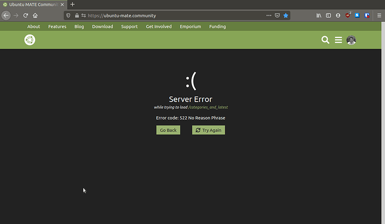Open site permissions icon in address bar
Image resolution: width=385 pixels, height=224 pixels.
pos(84,16)
